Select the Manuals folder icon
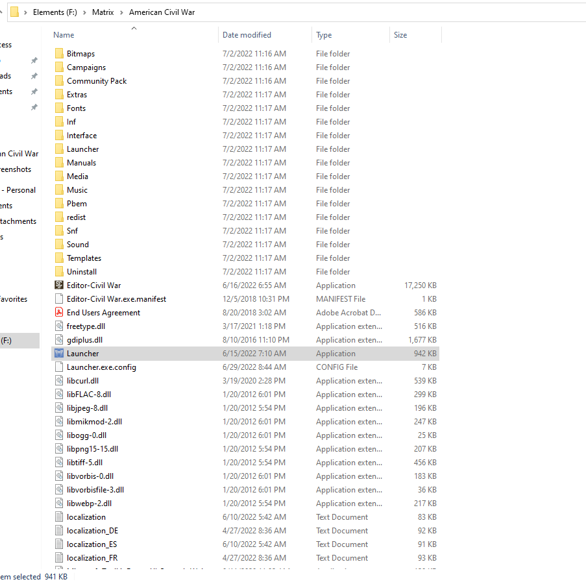586x584 pixels. pyautogui.click(x=59, y=162)
